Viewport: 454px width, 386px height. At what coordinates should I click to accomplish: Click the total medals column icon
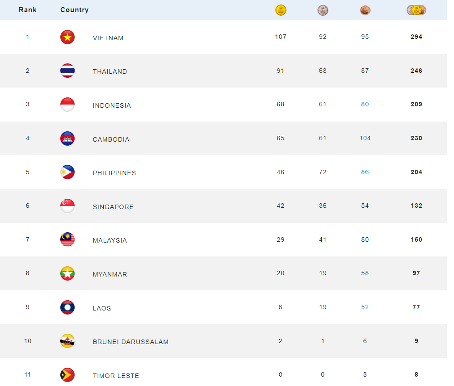tap(416, 10)
